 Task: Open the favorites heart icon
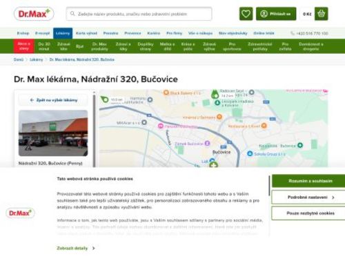[246, 14]
